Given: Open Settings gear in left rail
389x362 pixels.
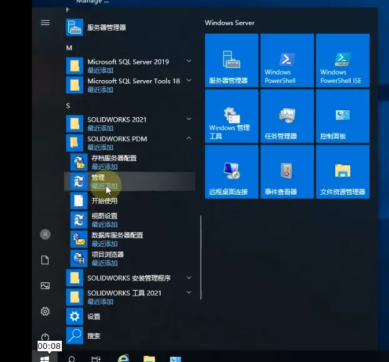Looking at the screenshot, I should [45, 311].
